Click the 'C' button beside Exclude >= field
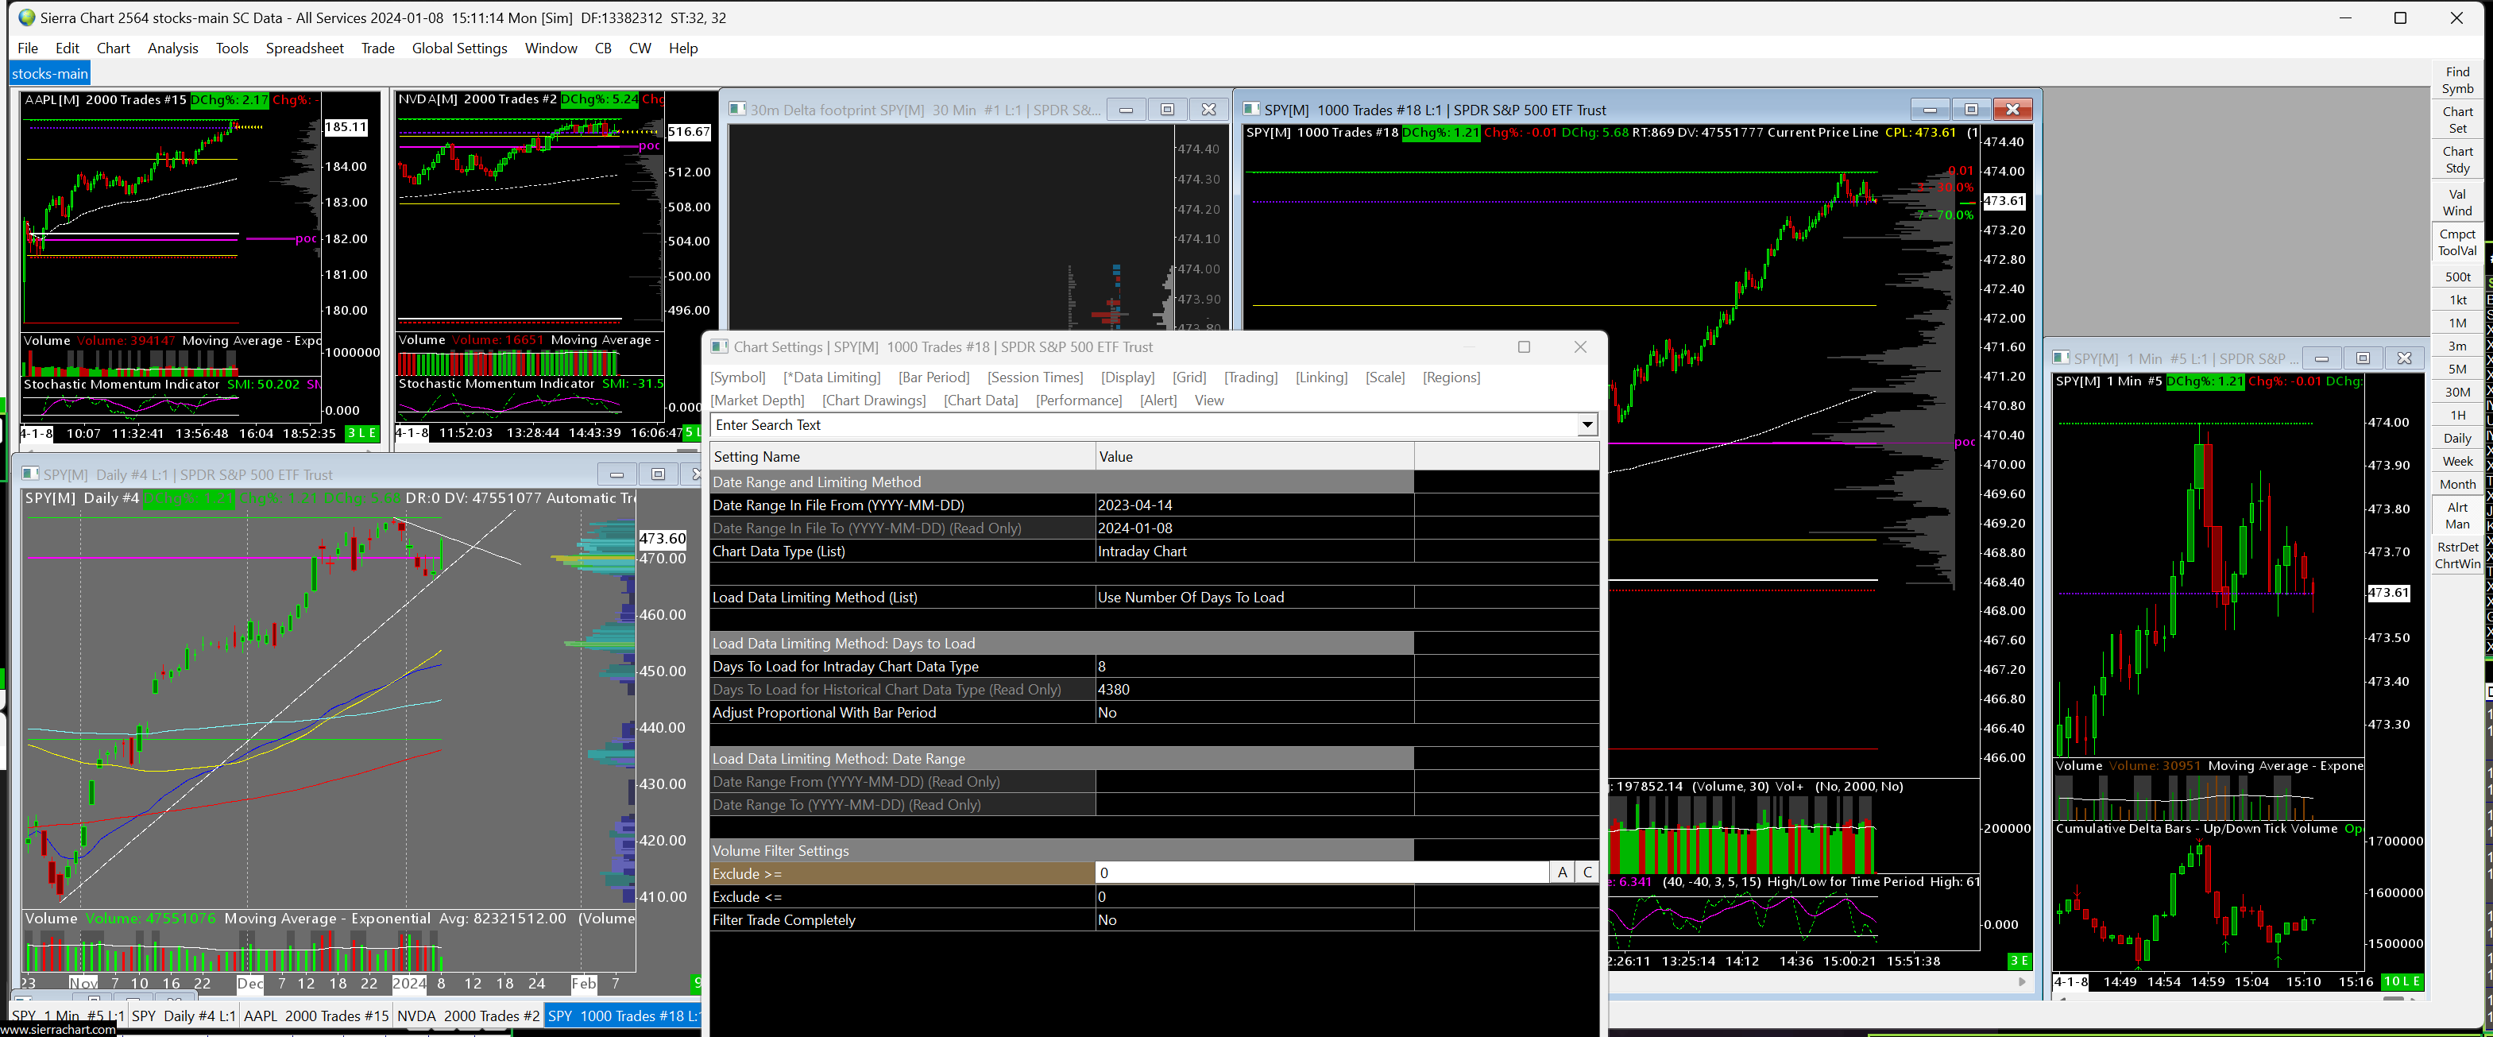 1587,873
